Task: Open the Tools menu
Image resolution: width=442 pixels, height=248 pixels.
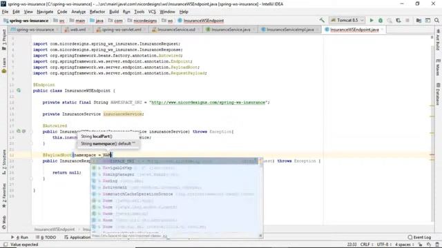Action: (140, 12)
